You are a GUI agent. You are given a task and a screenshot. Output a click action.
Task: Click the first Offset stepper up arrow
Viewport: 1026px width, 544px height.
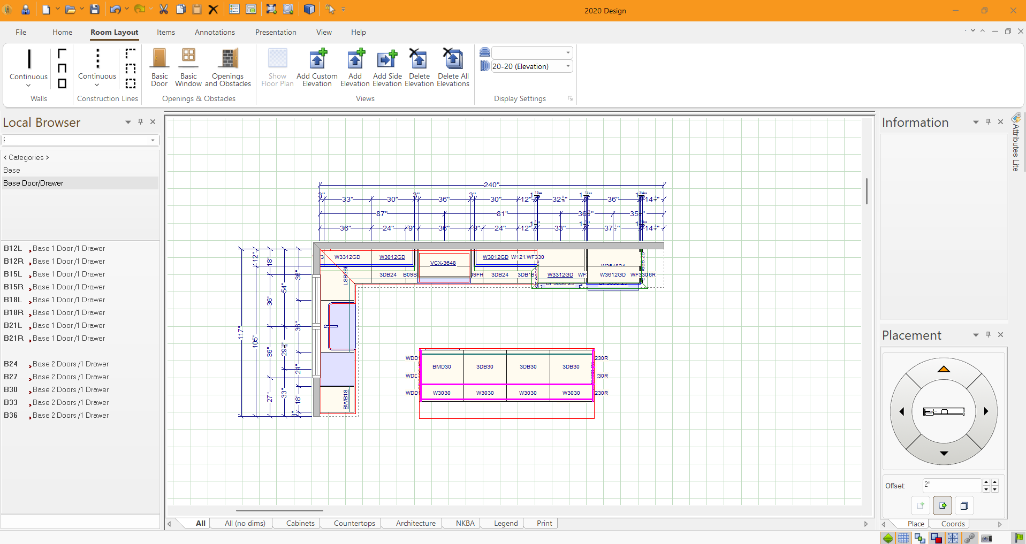pos(986,482)
